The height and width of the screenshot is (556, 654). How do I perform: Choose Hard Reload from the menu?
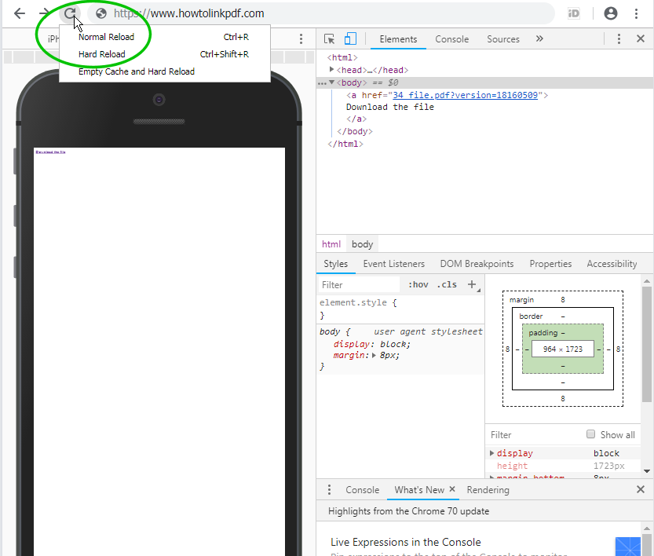[x=102, y=54]
